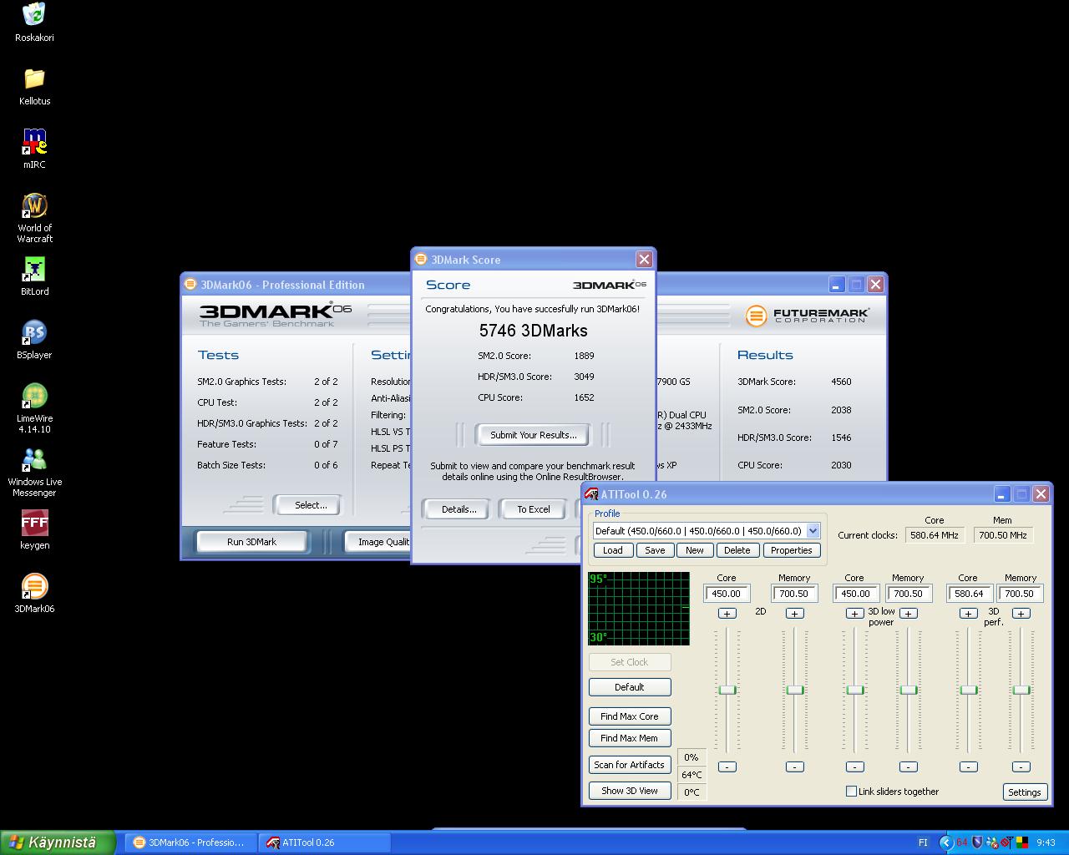Click the FI language indicator
Screen dimensions: 1069x855
tap(923, 842)
